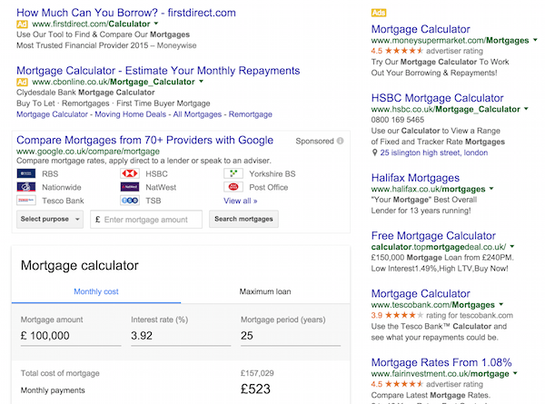Viewport: 545px width, 404px height.
Task: Click the Nationwide logo icon
Action: 26,187
